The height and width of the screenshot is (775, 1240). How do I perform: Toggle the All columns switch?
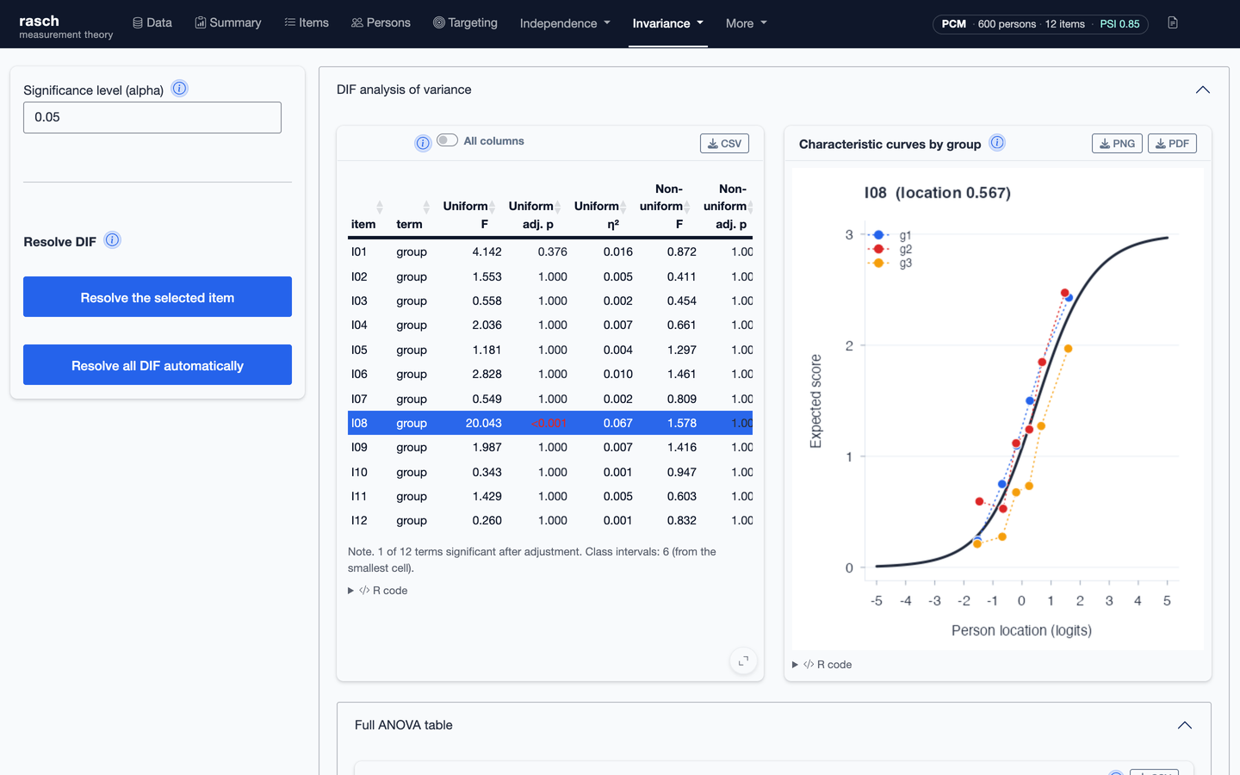point(447,140)
